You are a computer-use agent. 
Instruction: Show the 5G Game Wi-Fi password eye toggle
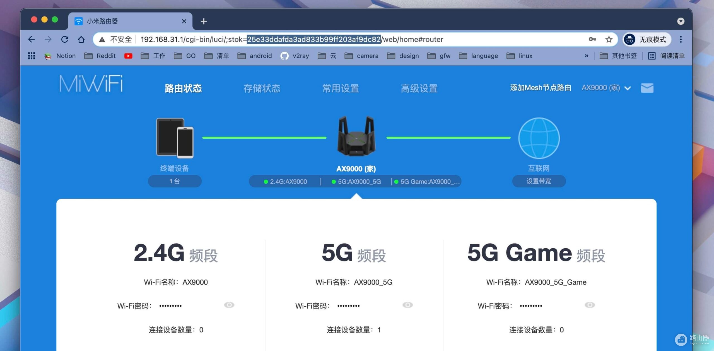[x=590, y=305]
